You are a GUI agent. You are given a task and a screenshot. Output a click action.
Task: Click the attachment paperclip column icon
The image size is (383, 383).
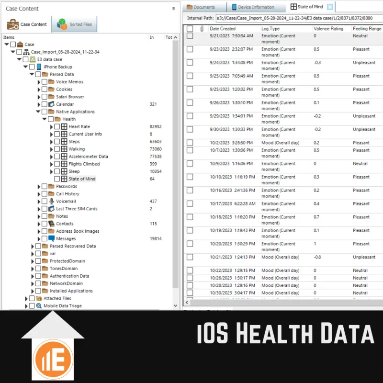pyautogui.click(x=202, y=29)
